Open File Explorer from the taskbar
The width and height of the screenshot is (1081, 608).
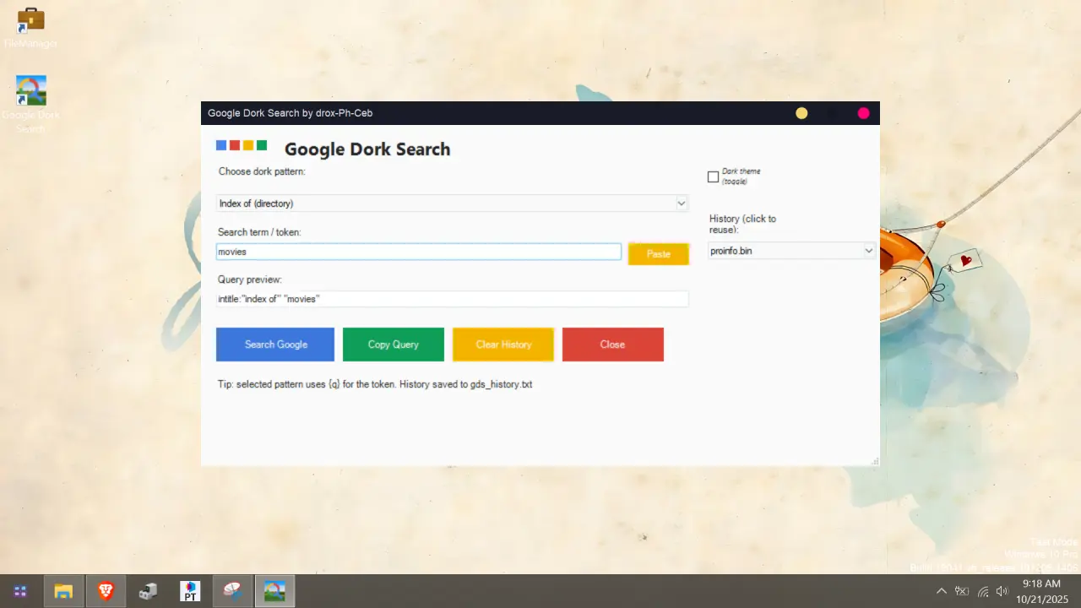(x=63, y=591)
